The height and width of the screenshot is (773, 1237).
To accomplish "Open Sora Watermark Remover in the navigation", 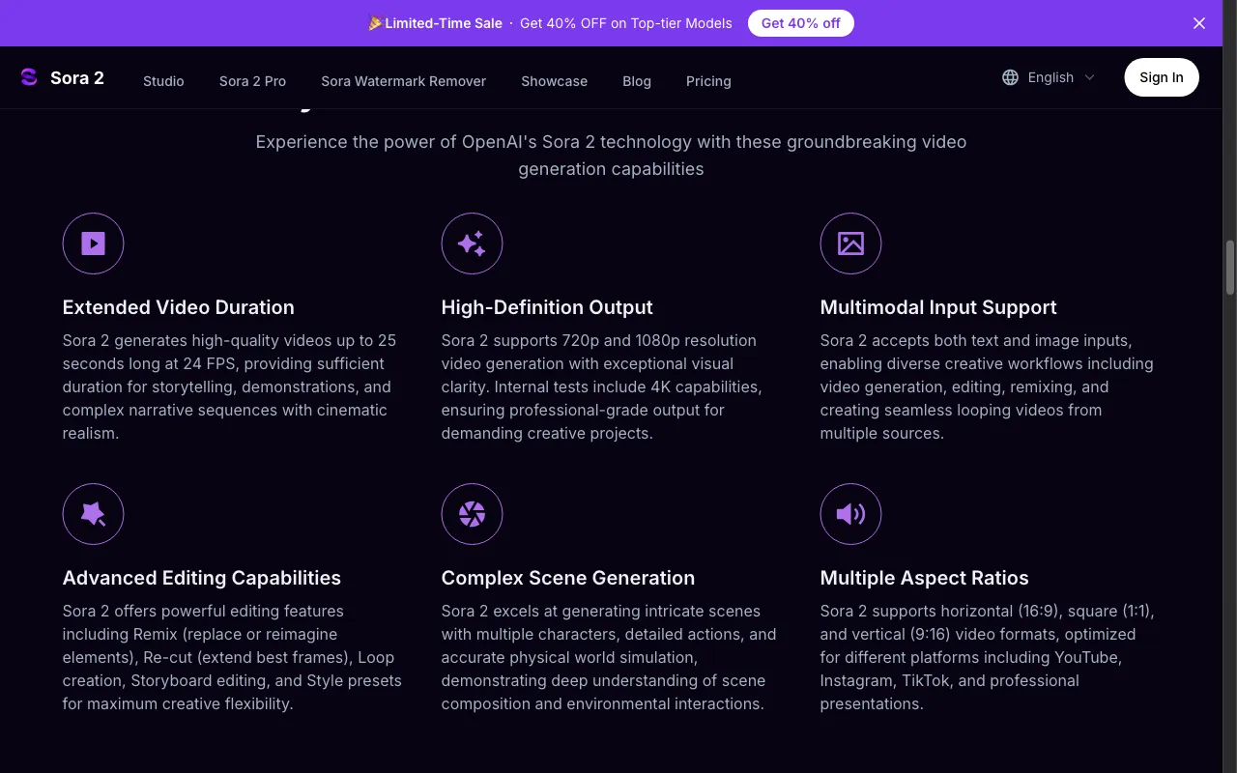I will pyautogui.click(x=403, y=81).
